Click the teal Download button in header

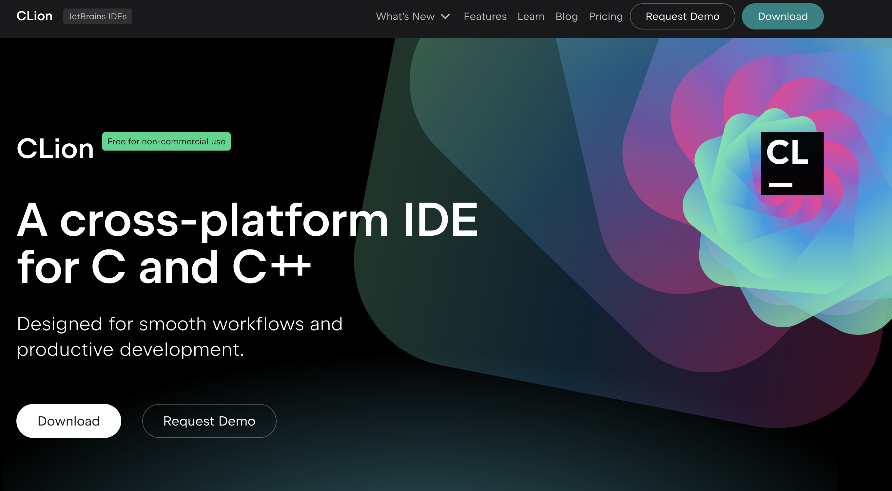point(783,16)
